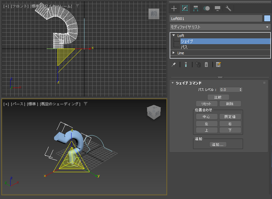Click the stack panel resize grip
Viewport: 272px width, 199px height.
[x=220, y=77]
